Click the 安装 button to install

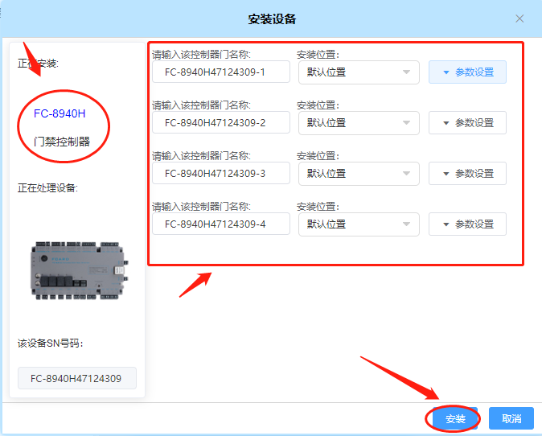point(454,419)
